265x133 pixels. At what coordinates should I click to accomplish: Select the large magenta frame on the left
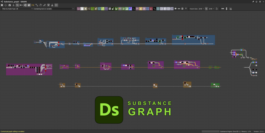click(x=29, y=69)
